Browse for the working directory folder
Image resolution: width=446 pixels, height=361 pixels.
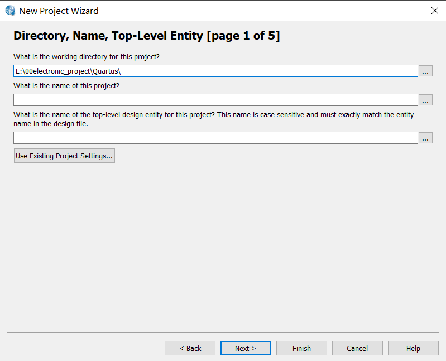pos(425,71)
